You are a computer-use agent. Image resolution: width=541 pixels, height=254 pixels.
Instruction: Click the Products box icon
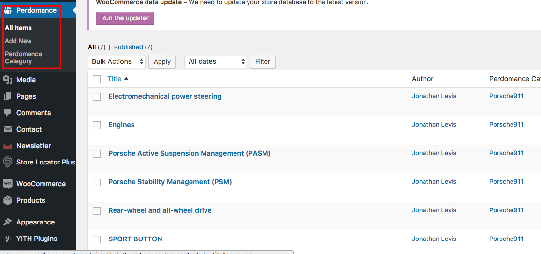[x=8, y=200]
